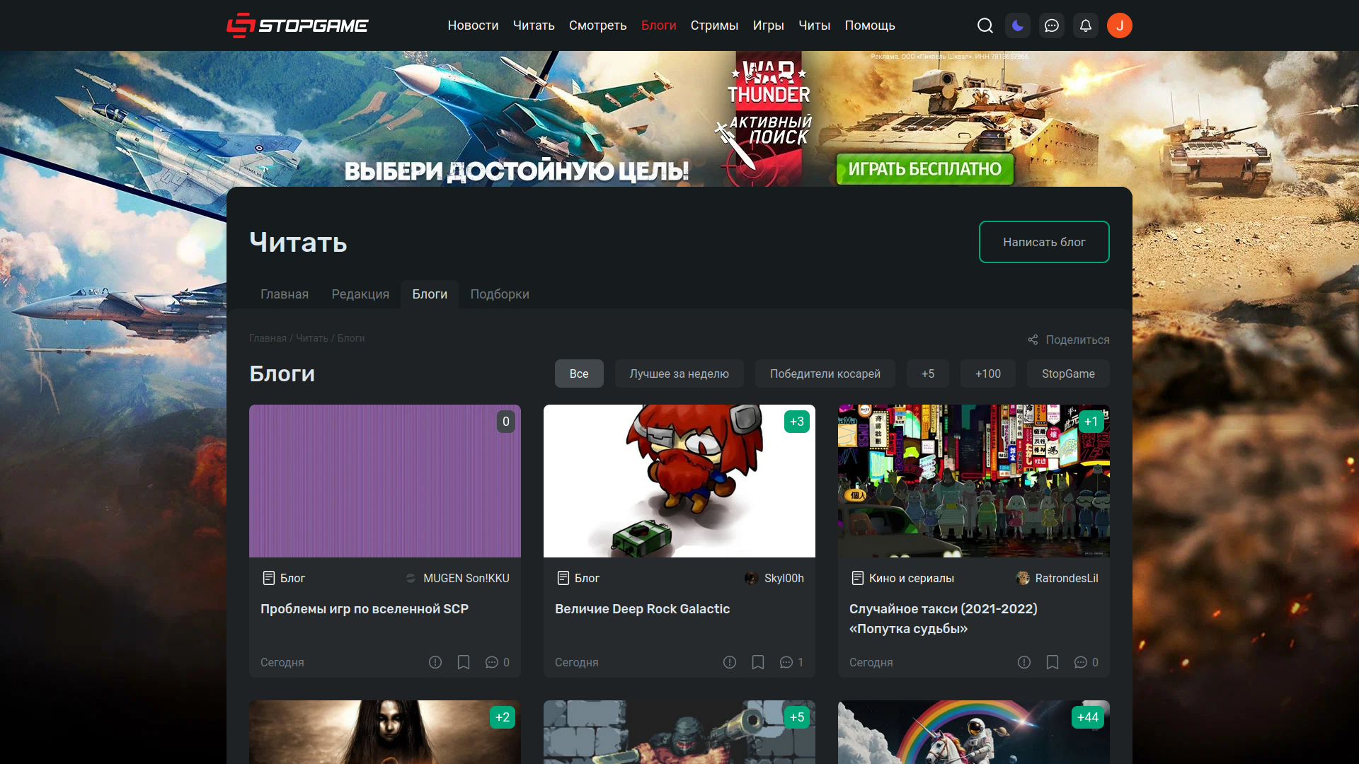The image size is (1359, 764).
Task: Bookmark the SCP blog post
Action: pos(464,662)
